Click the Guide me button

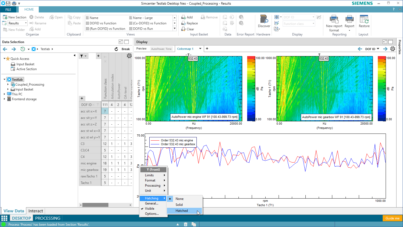tap(392, 218)
